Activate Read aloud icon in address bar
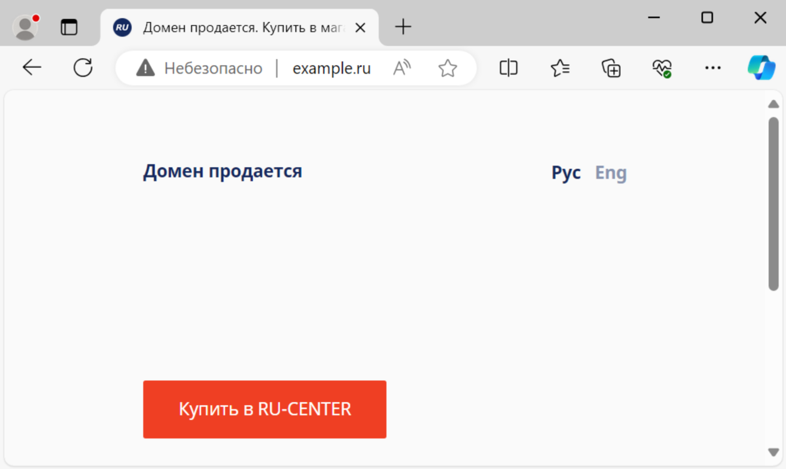The height and width of the screenshot is (469, 786). 402,68
